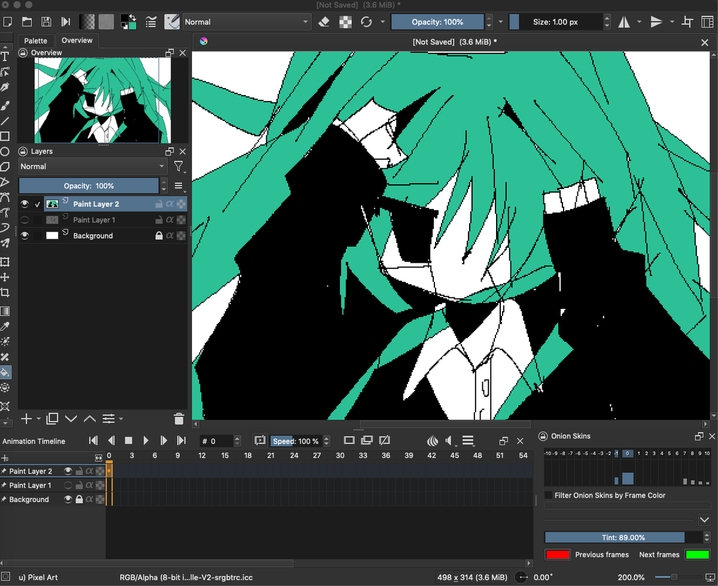Select the Rectangle tool
This screenshot has width=718, height=586.
coord(5,136)
